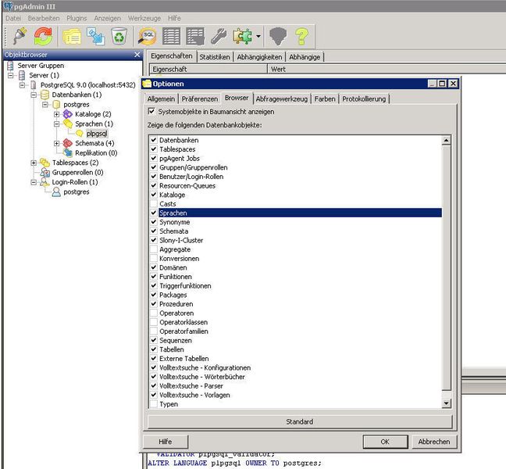Click the OK button
The height and width of the screenshot is (469, 506).
[385, 442]
